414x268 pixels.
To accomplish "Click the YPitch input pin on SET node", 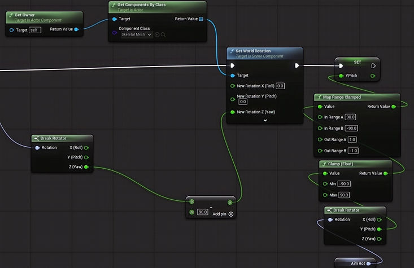I will point(341,76).
